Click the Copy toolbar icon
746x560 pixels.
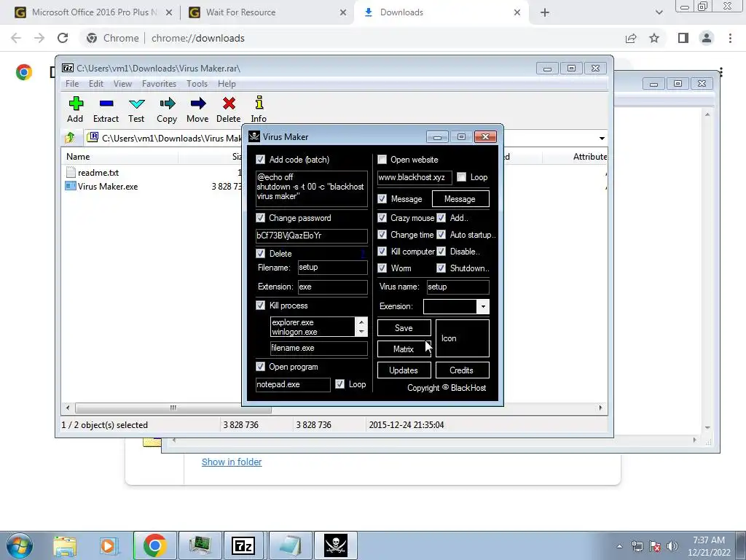pos(167,104)
